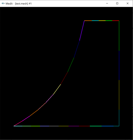Click the gray segment on the bottom edge
The width and height of the screenshot is (133, 140).
coord(54,126)
